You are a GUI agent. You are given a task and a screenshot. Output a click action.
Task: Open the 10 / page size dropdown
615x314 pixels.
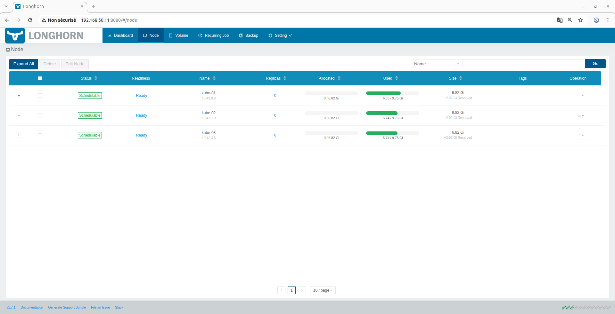coord(323,290)
